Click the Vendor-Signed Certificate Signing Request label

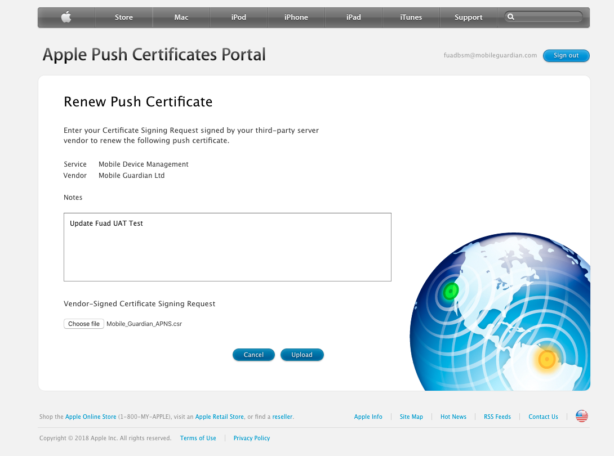click(x=139, y=304)
